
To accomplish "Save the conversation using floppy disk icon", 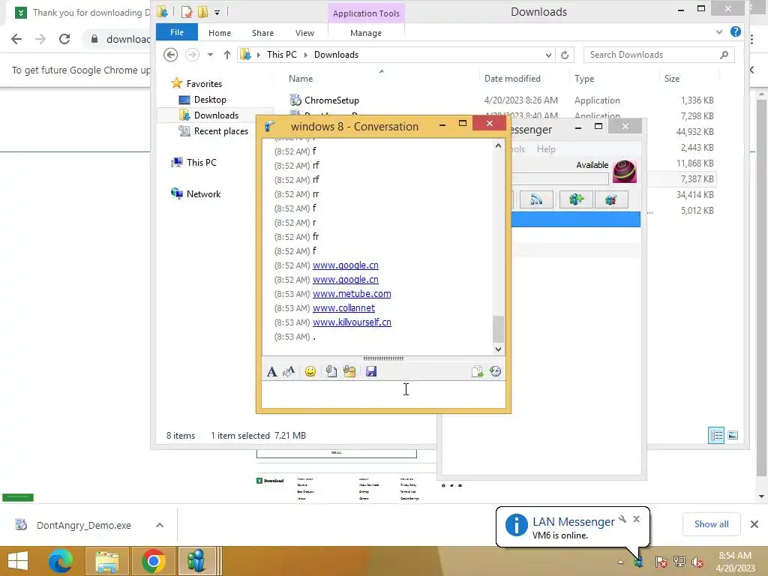I will coord(371,372).
